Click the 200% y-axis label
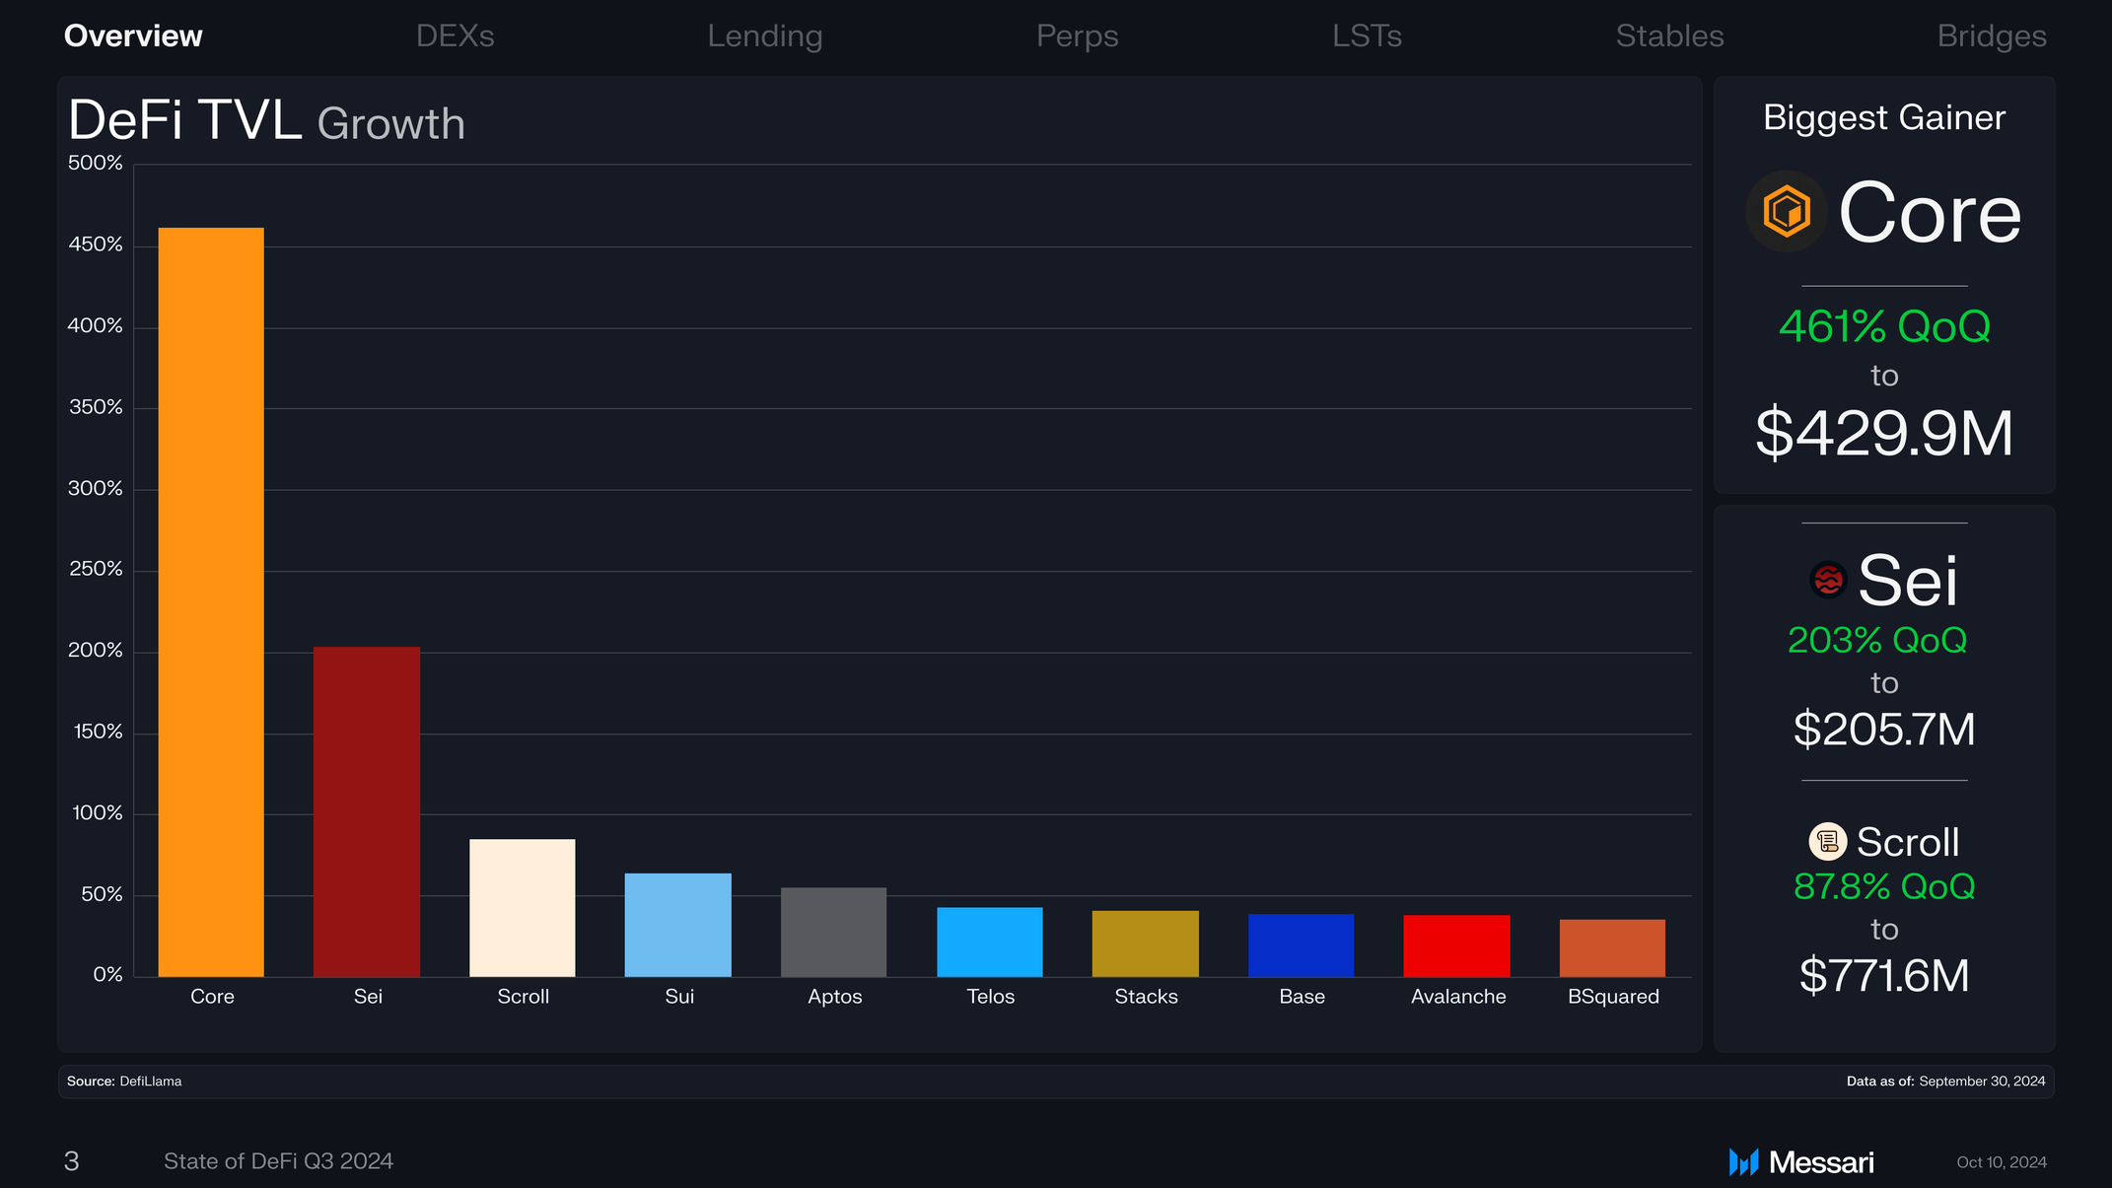This screenshot has height=1188, width=2112. 96,651
